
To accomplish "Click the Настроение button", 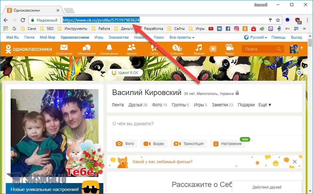I will 227,144.
